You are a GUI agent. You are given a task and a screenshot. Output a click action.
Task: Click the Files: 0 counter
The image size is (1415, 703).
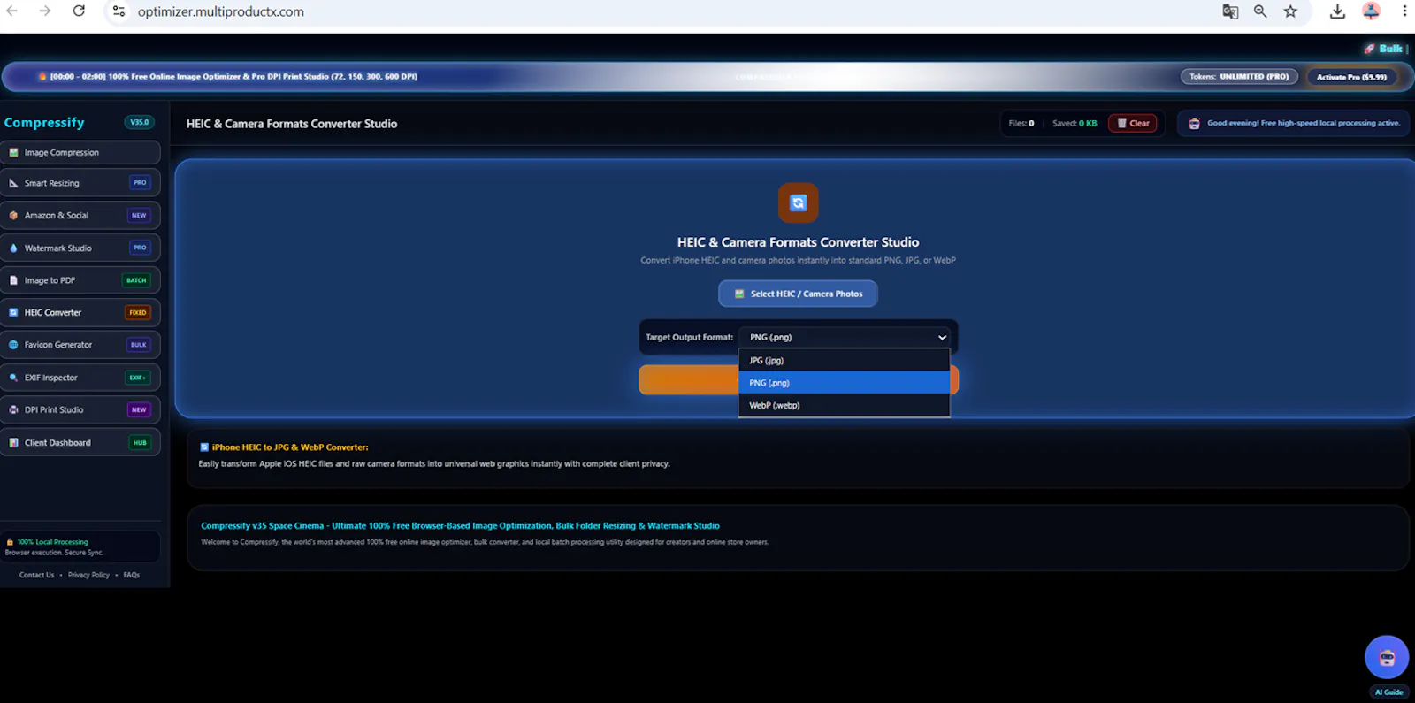point(1021,123)
